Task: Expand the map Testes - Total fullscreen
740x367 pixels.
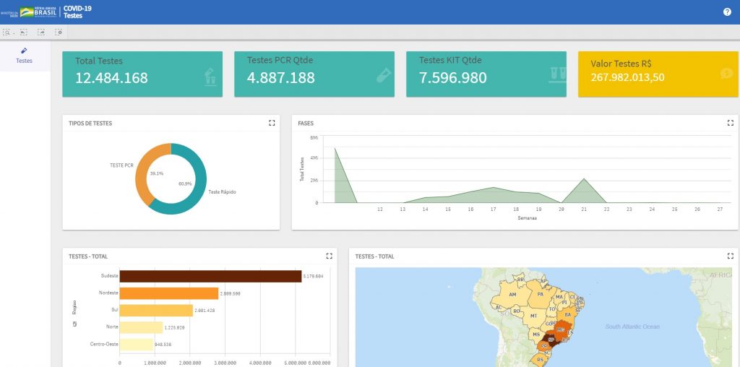Action: click(730, 256)
